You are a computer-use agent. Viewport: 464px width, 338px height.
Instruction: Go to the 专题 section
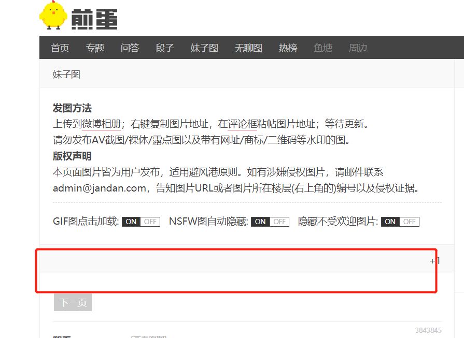(95, 48)
